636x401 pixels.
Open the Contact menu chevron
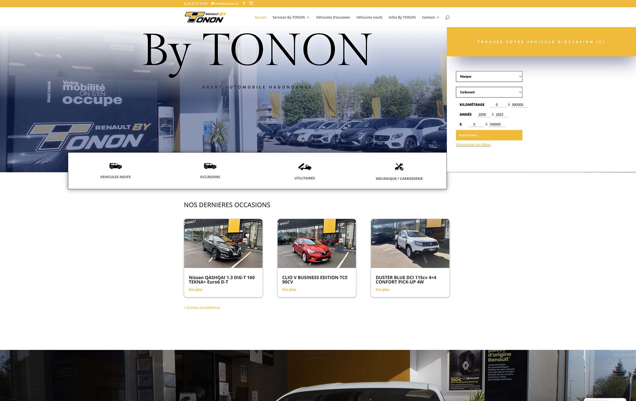tap(438, 17)
